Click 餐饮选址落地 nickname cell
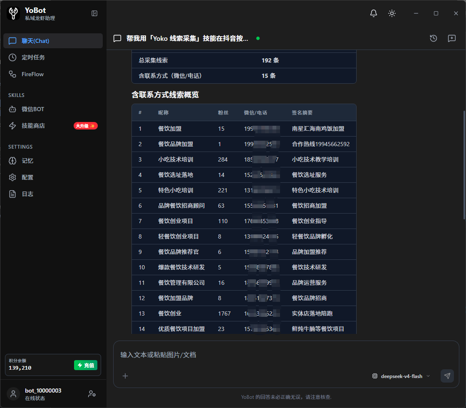This screenshot has height=408, width=466. 176,175
